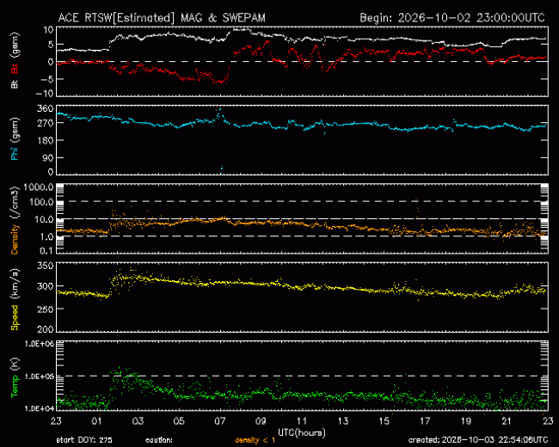Click the '0.1' density axis tick
This screenshot has height=447, width=559.
(x=46, y=251)
